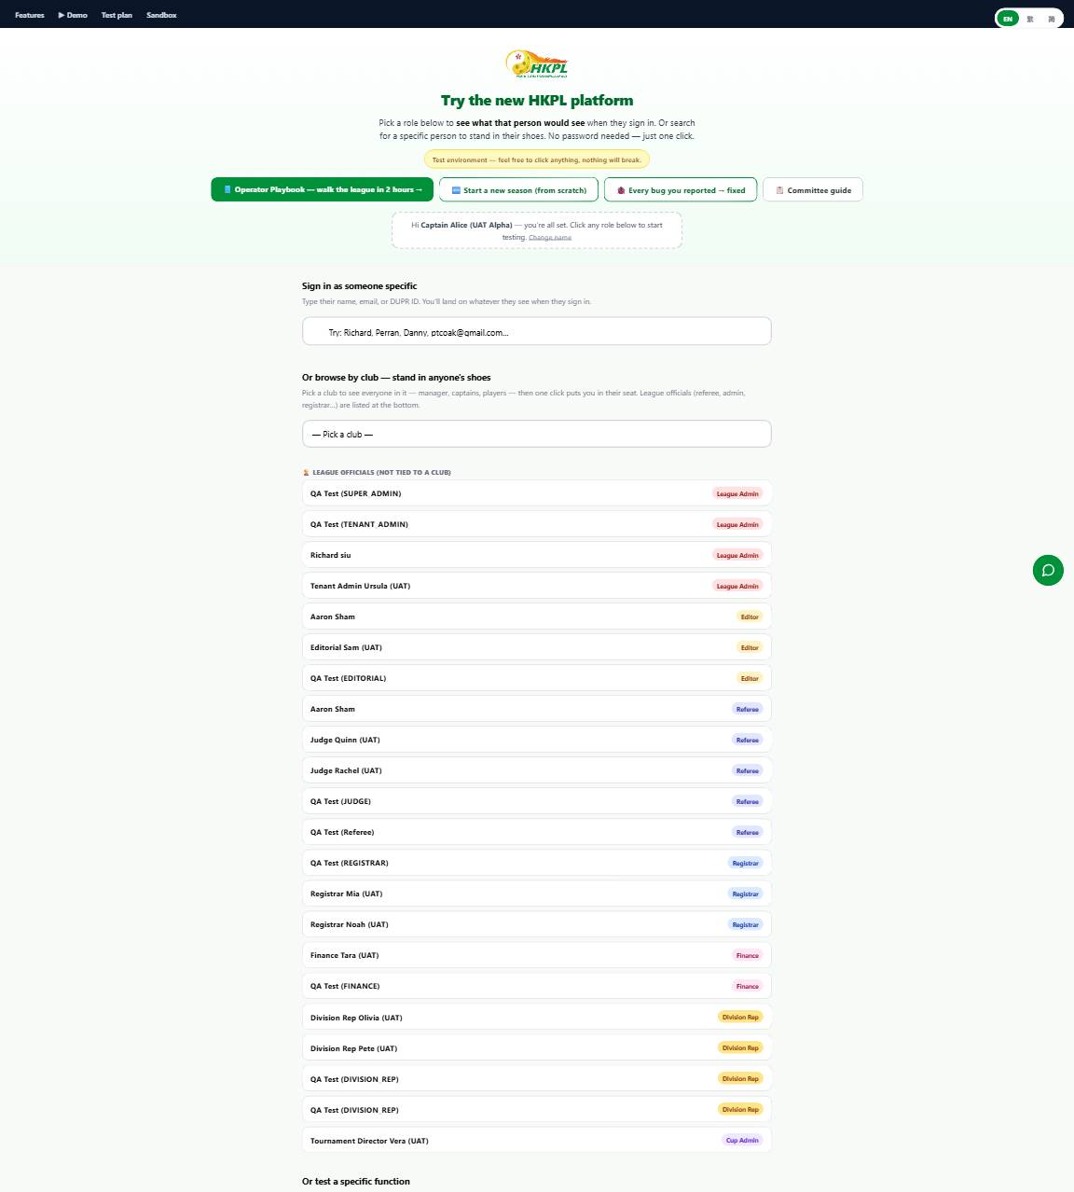The height and width of the screenshot is (1192, 1074).
Task: Open the Features menu item
Action: pyautogui.click(x=30, y=15)
